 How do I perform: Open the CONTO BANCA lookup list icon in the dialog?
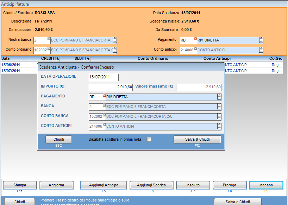coord(219,117)
